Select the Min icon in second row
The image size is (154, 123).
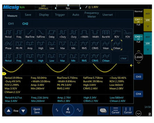pyautogui.click(x=73, y=45)
